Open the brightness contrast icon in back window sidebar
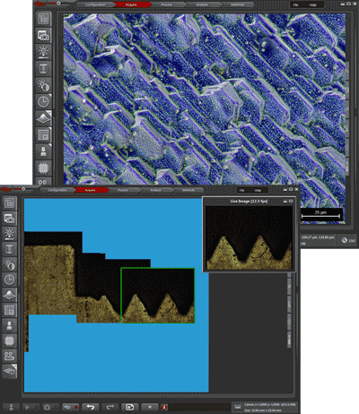359x414 pixels. 44,86
